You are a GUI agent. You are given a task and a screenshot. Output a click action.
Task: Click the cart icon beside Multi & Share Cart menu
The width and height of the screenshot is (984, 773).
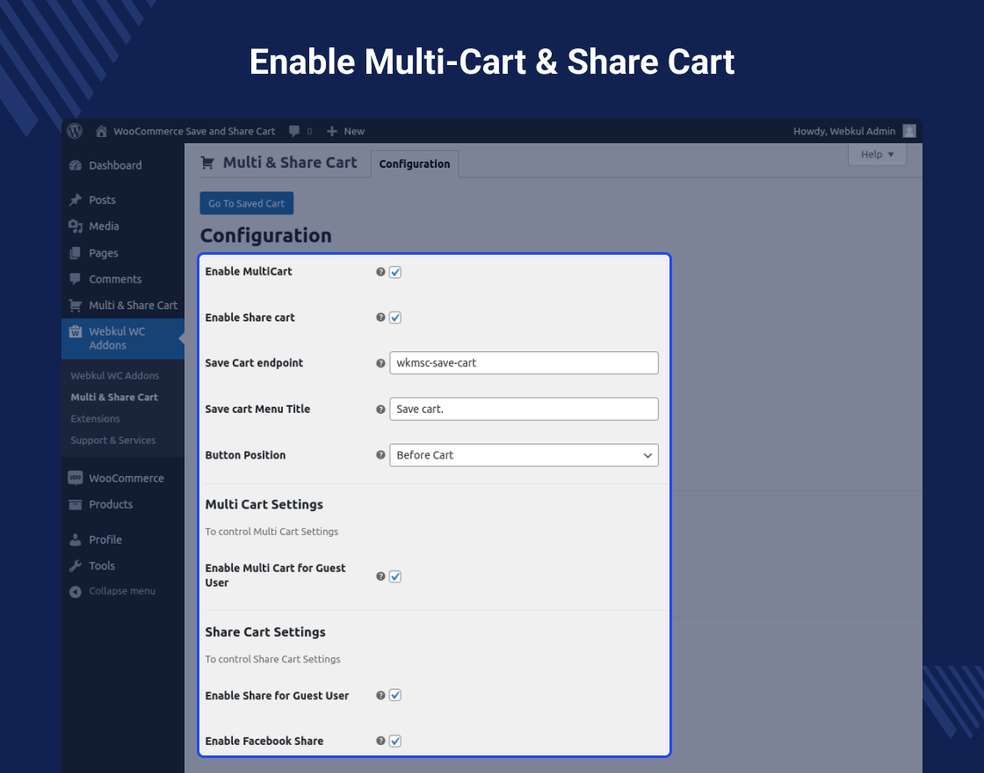click(76, 306)
